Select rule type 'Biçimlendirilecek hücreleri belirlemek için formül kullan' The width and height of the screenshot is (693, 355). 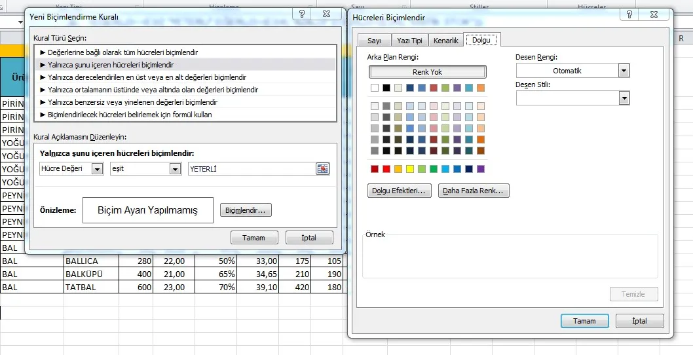click(129, 115)
